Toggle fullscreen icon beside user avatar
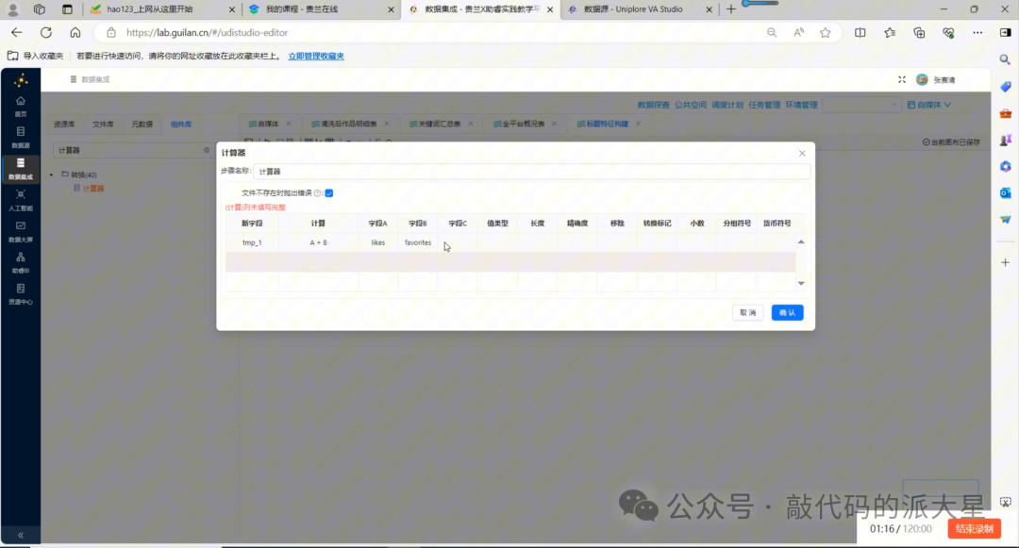 pos(902,79)
